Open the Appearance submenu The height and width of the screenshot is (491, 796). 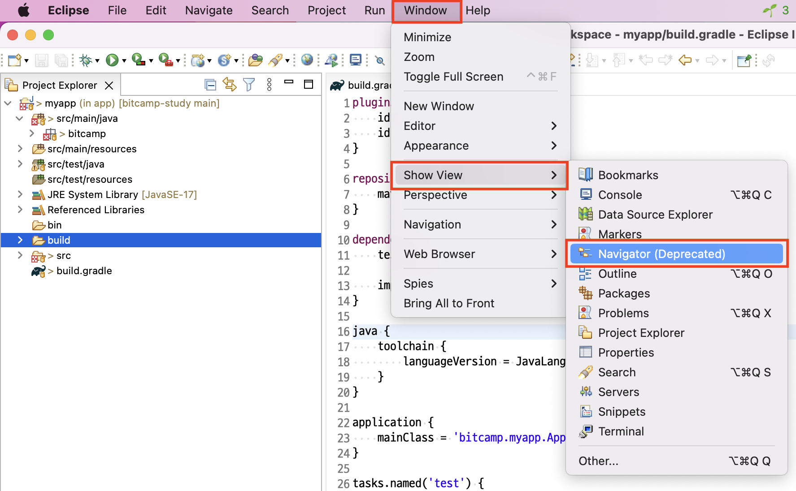480,146
